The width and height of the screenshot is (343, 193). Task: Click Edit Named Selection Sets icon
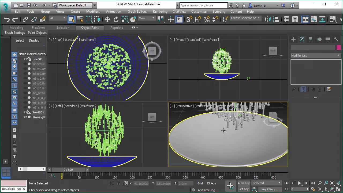coord(226,19)
